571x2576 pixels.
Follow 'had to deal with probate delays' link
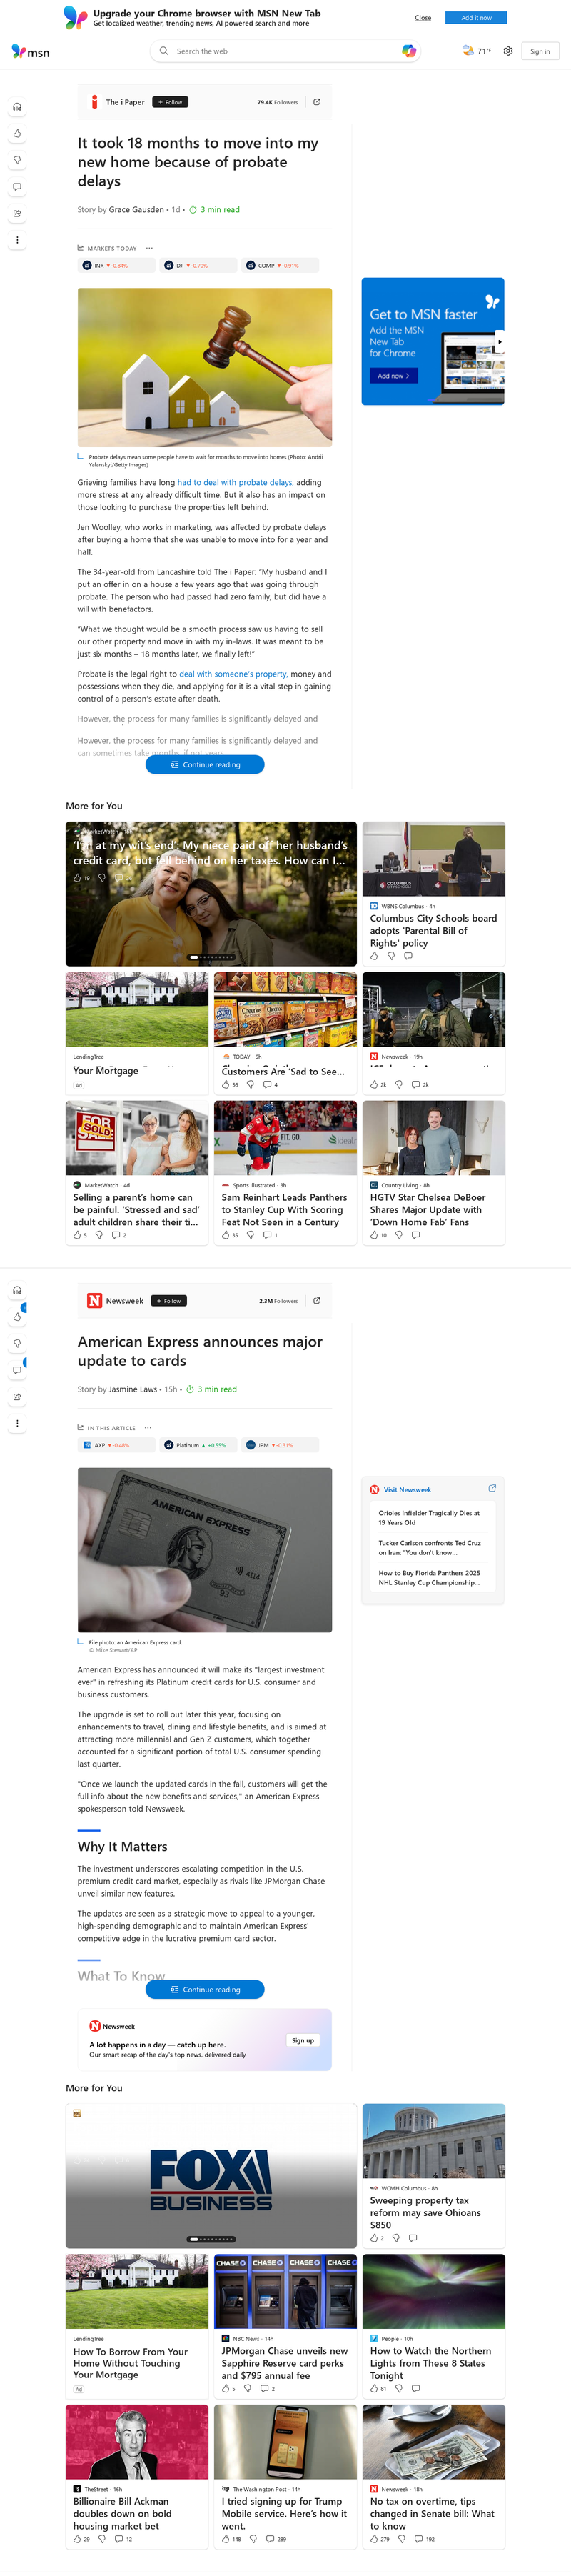235,482
